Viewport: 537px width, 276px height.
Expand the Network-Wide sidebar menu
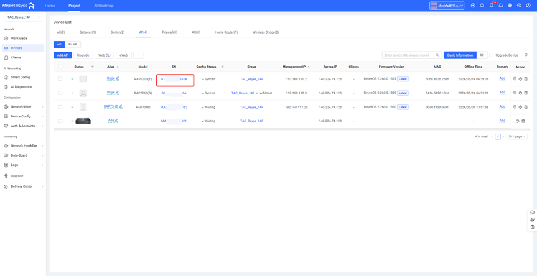click(x=22, y=107)
